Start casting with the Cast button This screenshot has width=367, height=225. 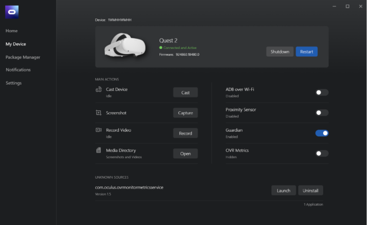tap(185, 92)
